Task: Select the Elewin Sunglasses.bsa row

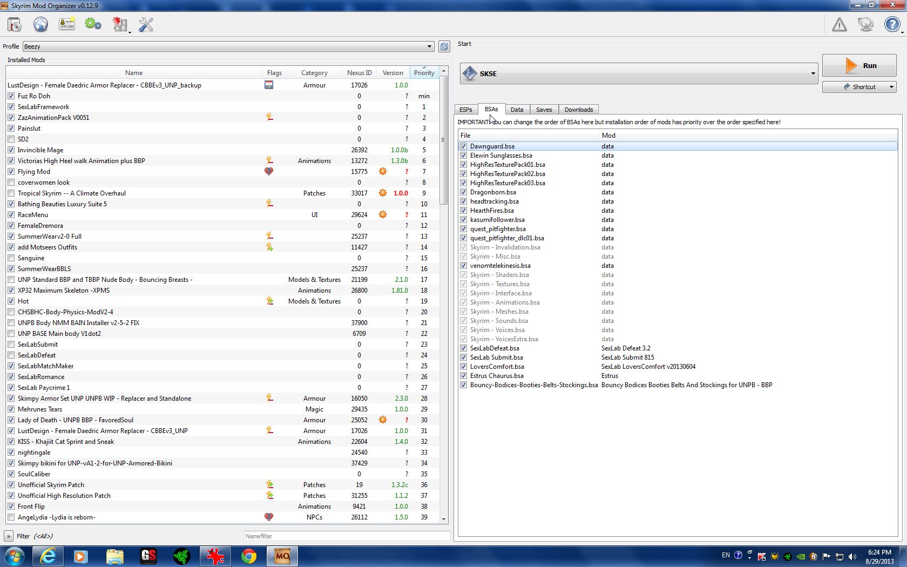Action: pyautogui.click(x=678, y=156)
